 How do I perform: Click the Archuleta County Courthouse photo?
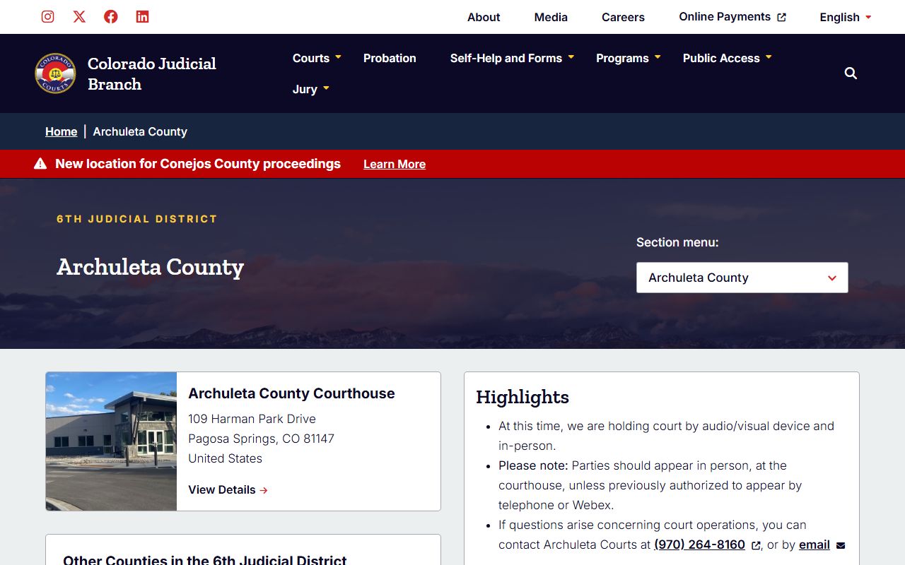pyautogui.click(x=111, y=441)
